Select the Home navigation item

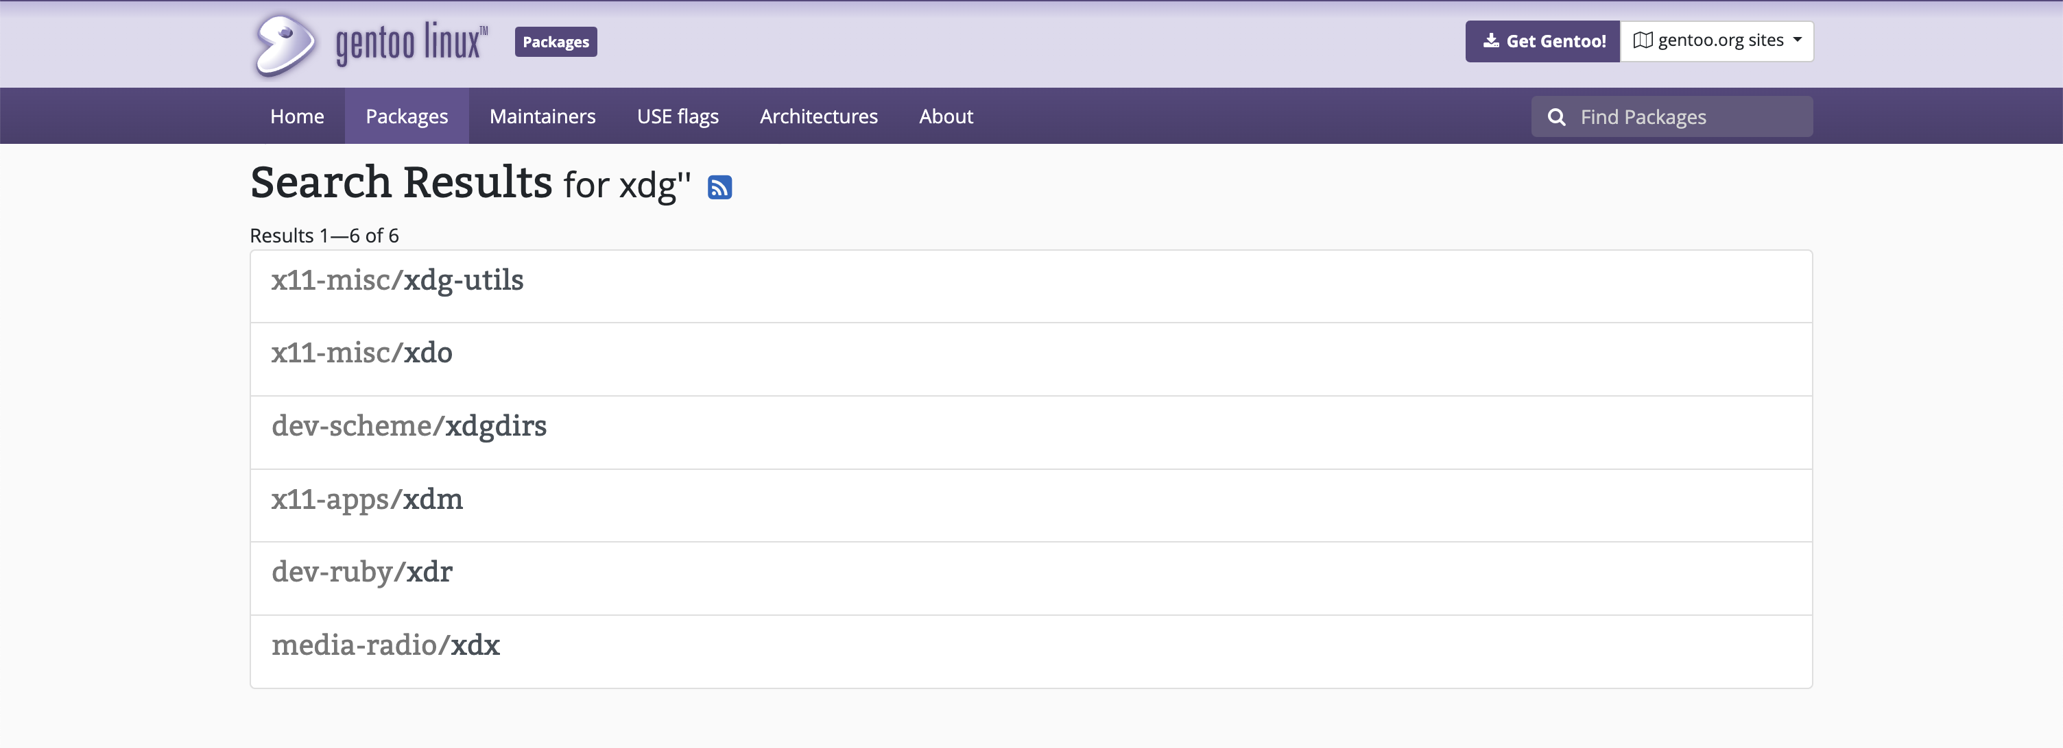coord(296,116)
